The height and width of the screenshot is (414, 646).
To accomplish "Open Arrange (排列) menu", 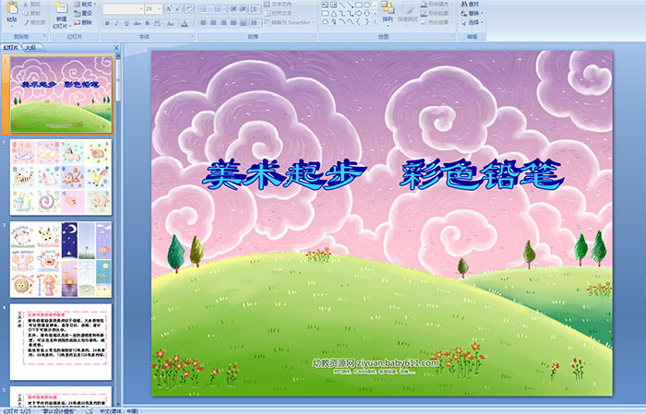I will tap(388, 12).
